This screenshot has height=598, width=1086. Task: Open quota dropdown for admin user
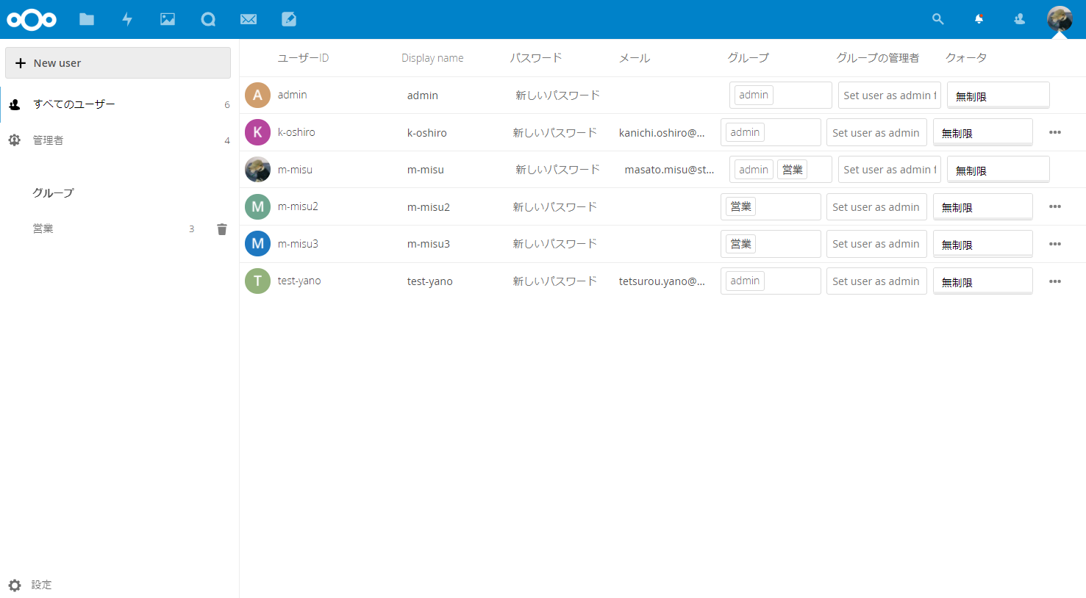[x=998, y=96]
